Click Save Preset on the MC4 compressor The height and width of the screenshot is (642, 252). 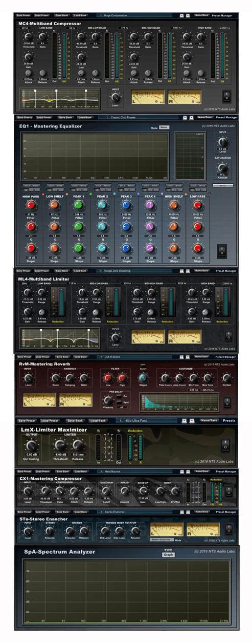24,15
